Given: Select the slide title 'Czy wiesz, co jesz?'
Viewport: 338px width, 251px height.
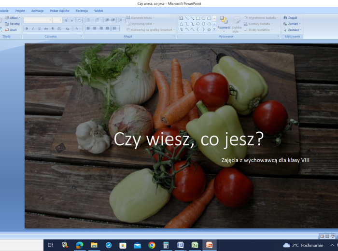Looking at the screenshot, I should 189,139.
